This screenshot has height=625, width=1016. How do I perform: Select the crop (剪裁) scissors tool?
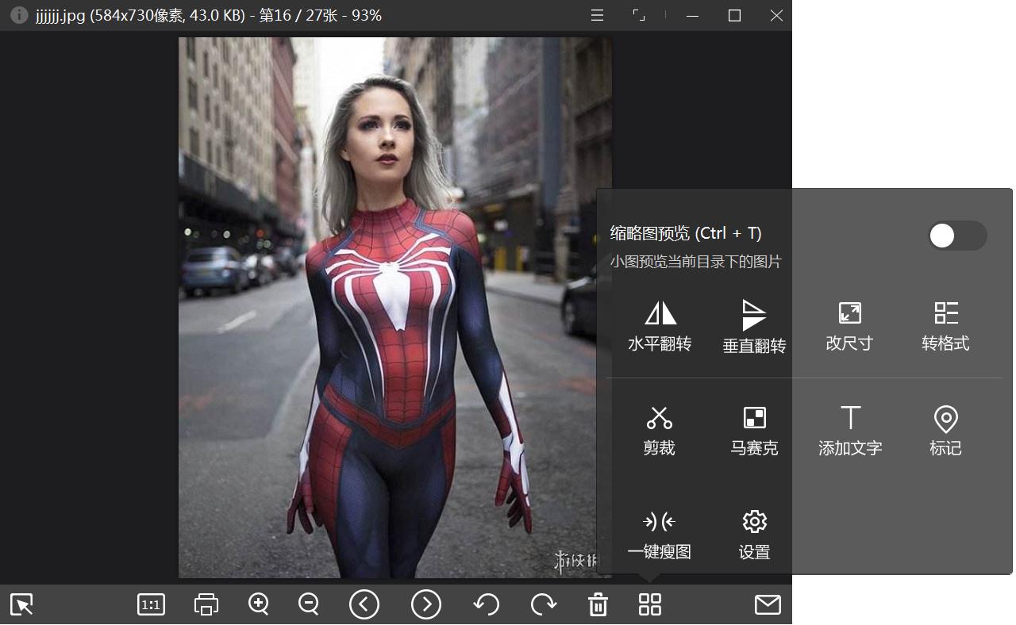[659, 418]
